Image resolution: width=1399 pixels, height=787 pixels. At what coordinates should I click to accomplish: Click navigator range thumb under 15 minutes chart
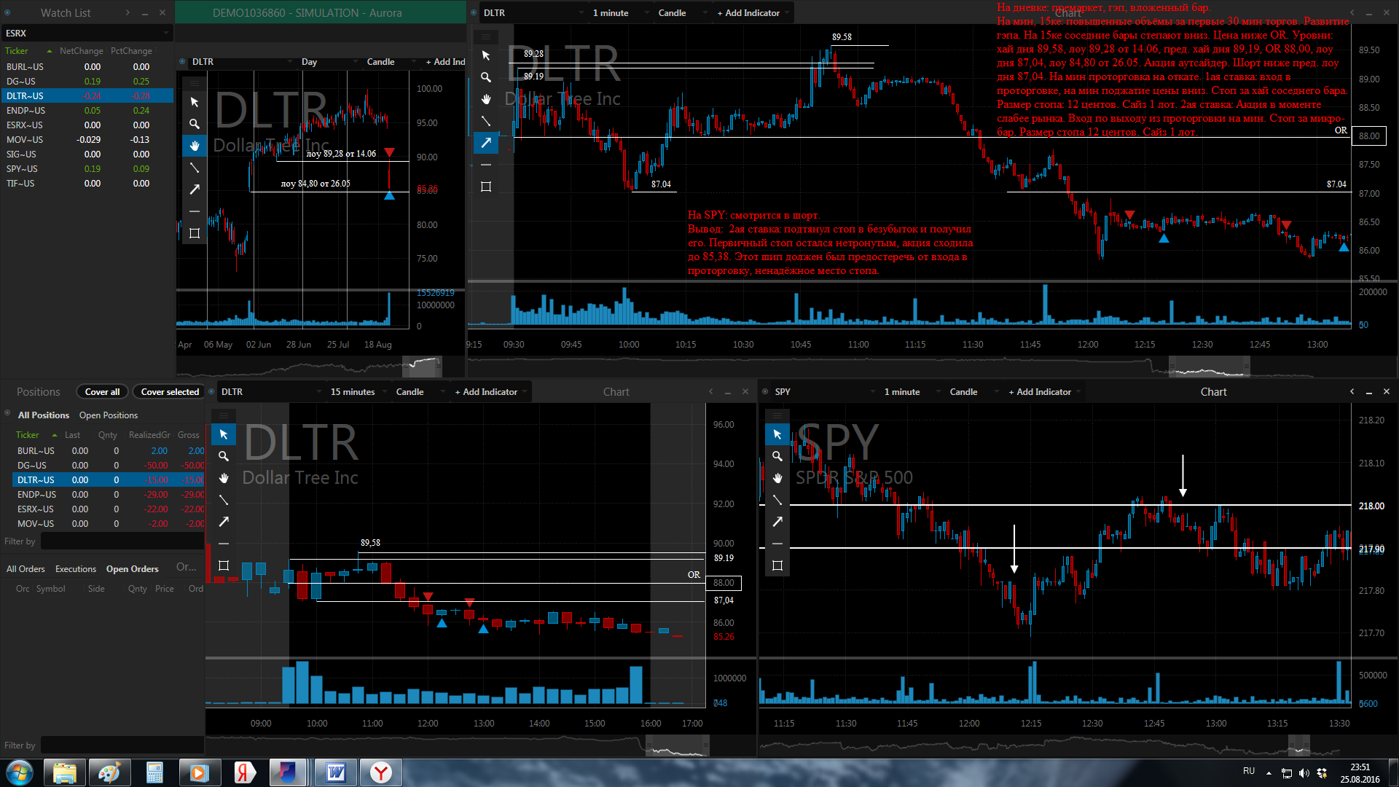click(x=677, y=745)
